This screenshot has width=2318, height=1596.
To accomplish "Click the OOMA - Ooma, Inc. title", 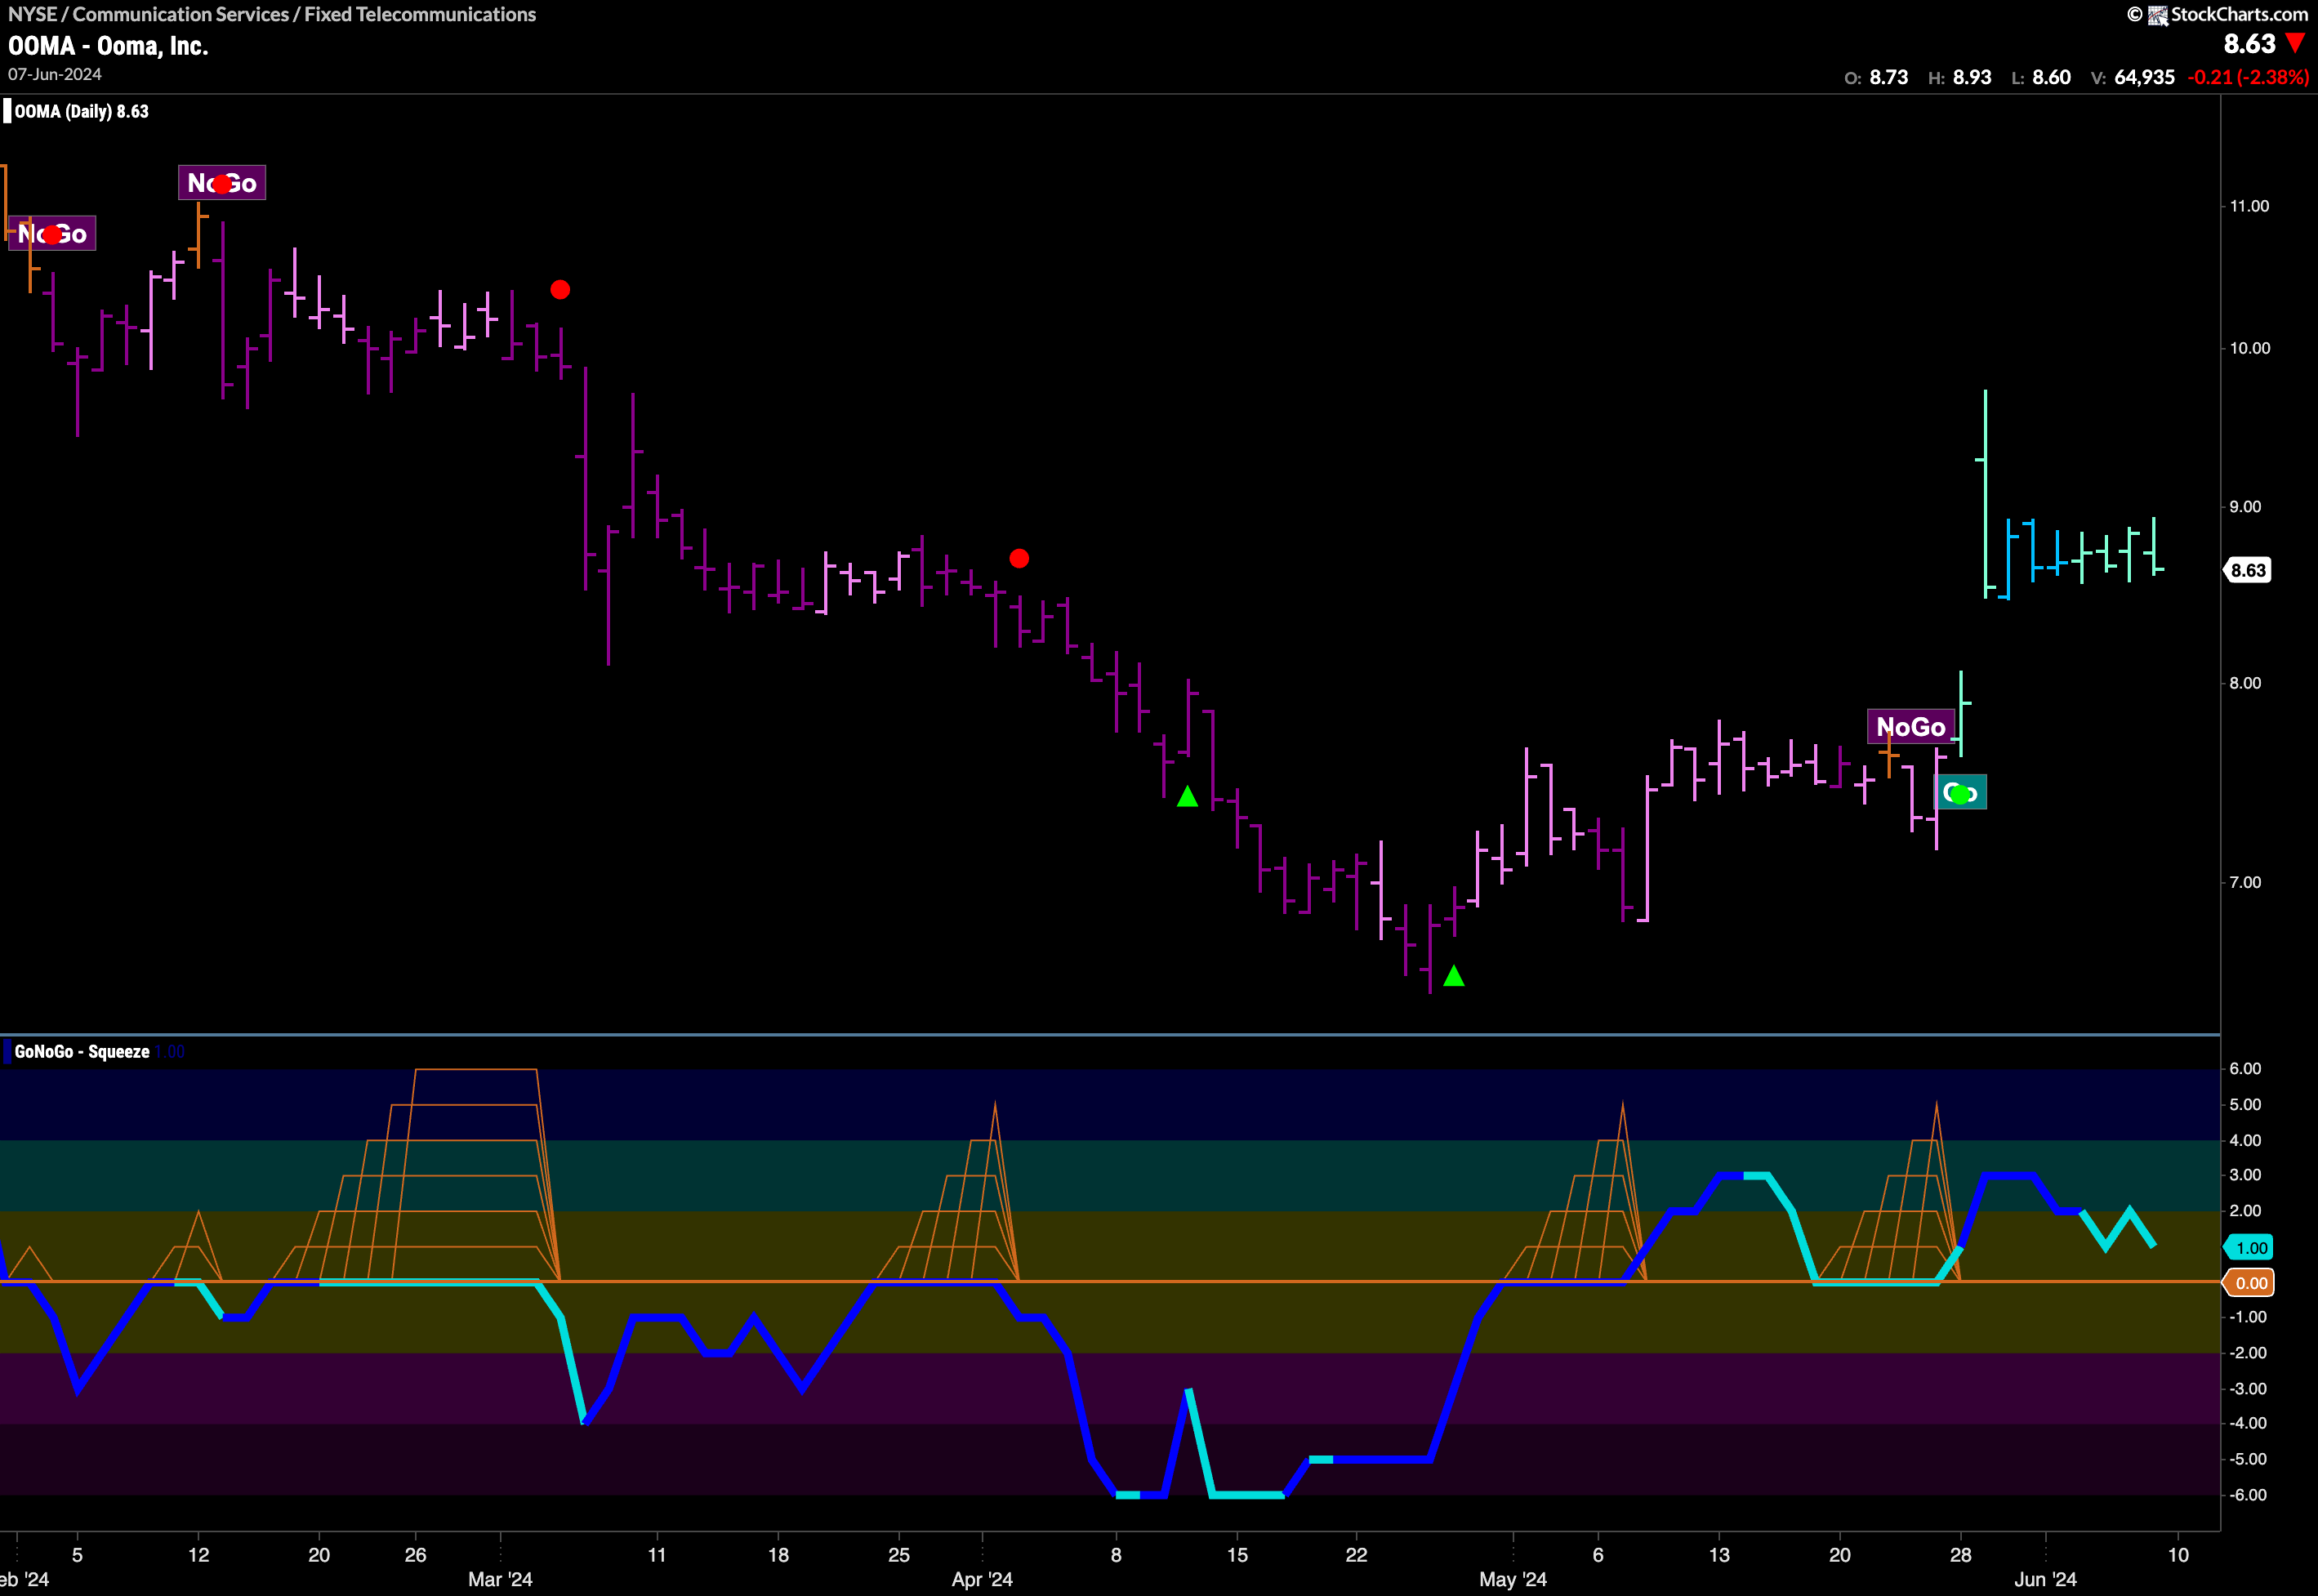I will pos(108,46).
